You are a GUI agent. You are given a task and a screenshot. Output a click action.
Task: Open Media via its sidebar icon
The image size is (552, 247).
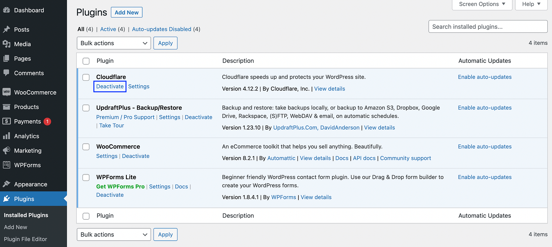pyautogui.click(x=6, y=44)
